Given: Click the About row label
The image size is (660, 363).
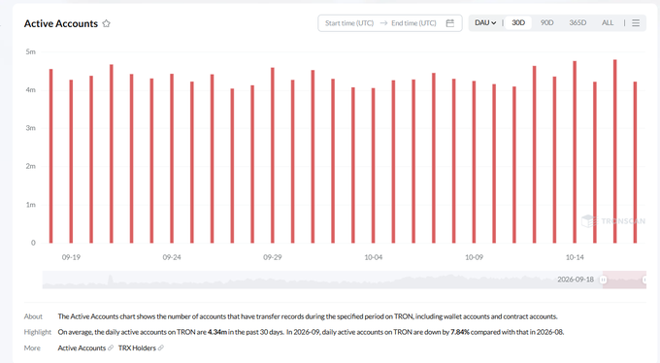Looking at the screenshot, I should [x=33, y=316].
